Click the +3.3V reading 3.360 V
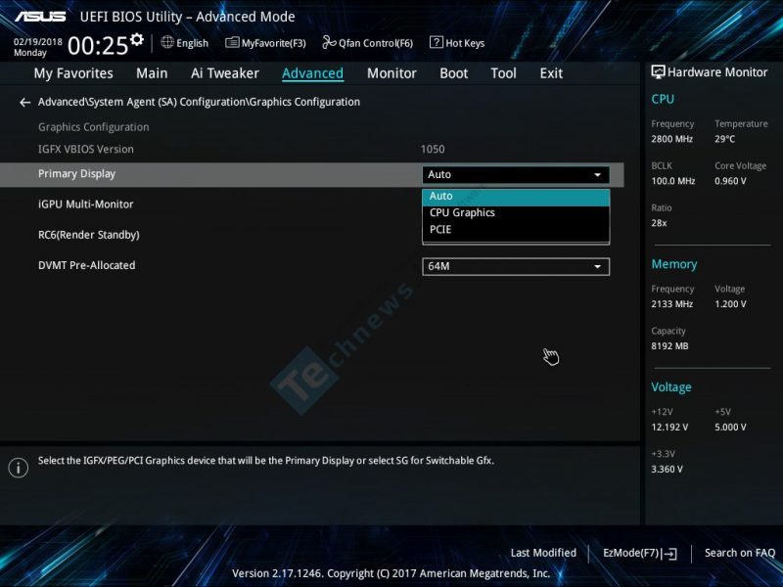Screen dimensions: 783x587 coord(667,470)
